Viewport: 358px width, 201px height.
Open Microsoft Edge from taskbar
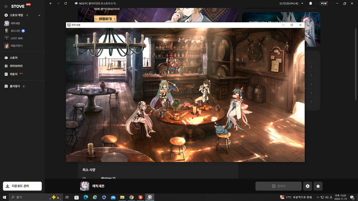[x=85, y=197]
